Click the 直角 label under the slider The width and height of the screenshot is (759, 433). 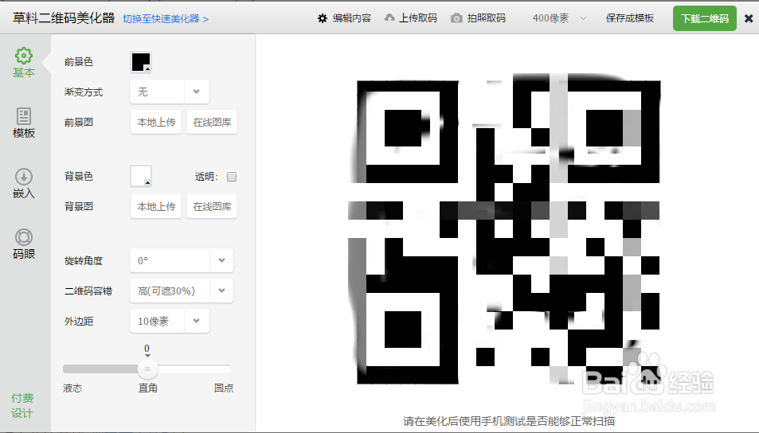pos(147,388)
